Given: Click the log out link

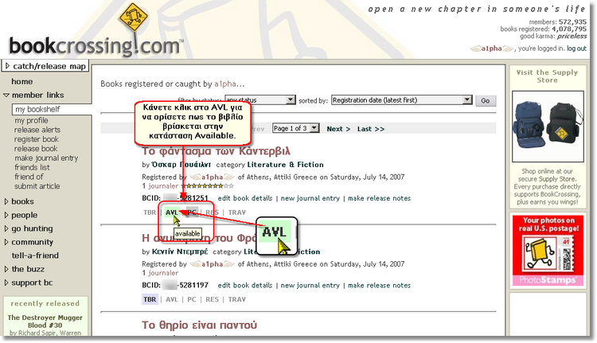Looking at the screenshot, I should coord(577,49).
